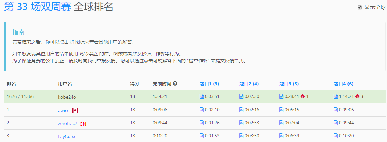Click the 全球排名 title text
Viewport: 387px width, 142px height.
click(x=93, y=7)
